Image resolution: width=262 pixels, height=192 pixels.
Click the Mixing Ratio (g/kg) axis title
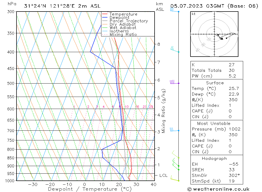pos(163,111)
